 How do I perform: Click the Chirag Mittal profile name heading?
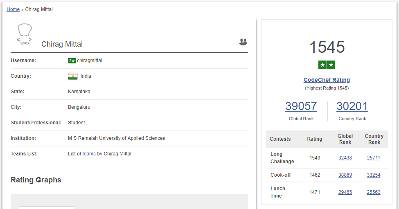[62, 44]
